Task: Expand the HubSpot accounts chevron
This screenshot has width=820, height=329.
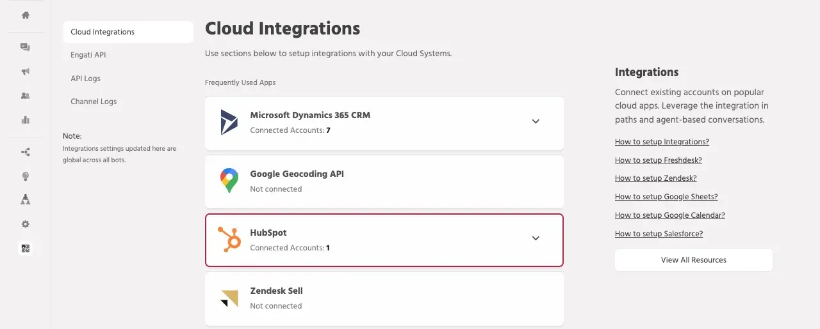Action: click(536, 238)
